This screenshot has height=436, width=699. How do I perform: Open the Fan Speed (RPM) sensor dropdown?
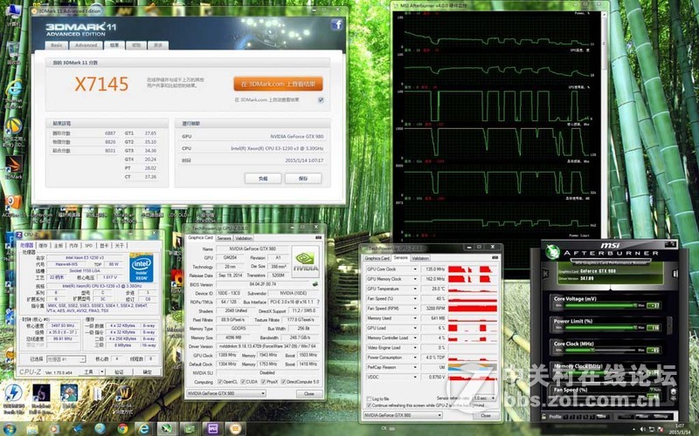click(415, 309)
